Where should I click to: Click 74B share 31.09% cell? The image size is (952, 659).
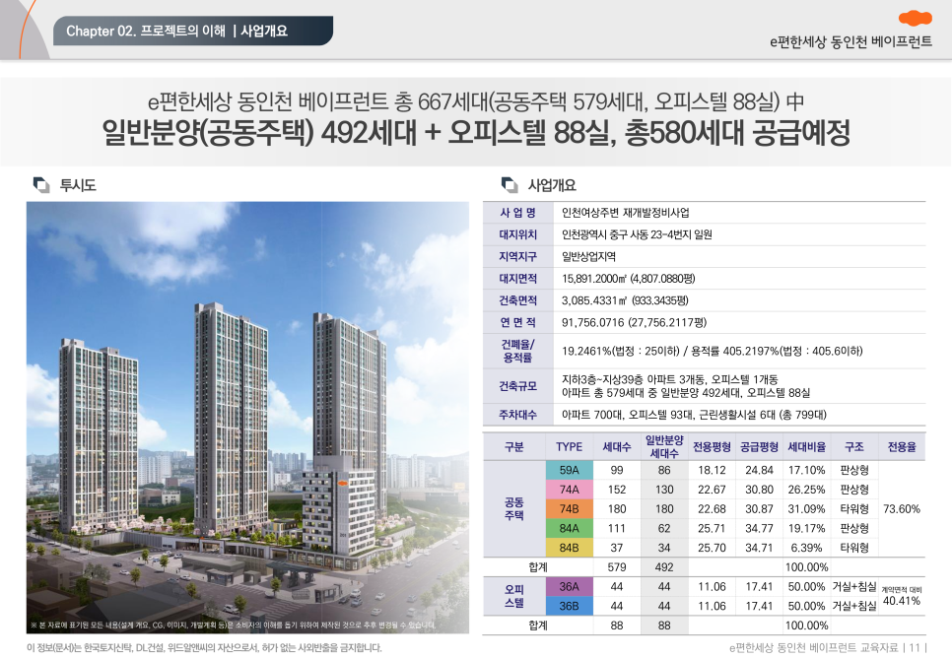pyautogui.click(x=806, y=508)
